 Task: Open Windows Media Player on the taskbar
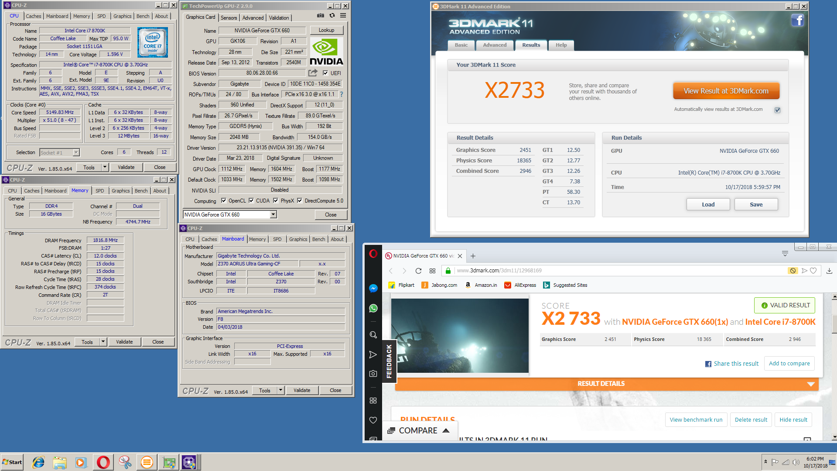[x=81, y=462]
